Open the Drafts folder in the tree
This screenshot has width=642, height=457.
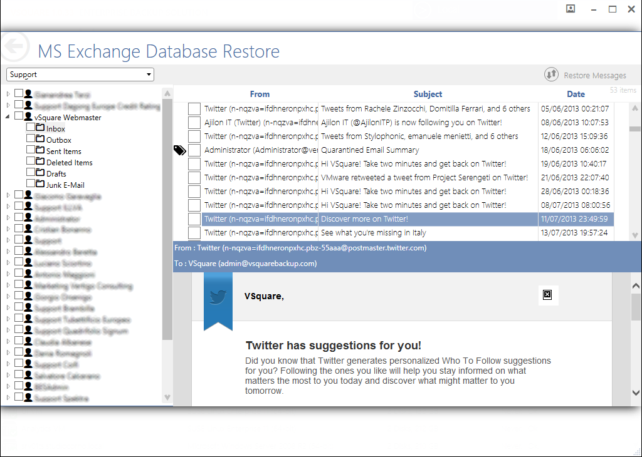(x=56, y=174)
